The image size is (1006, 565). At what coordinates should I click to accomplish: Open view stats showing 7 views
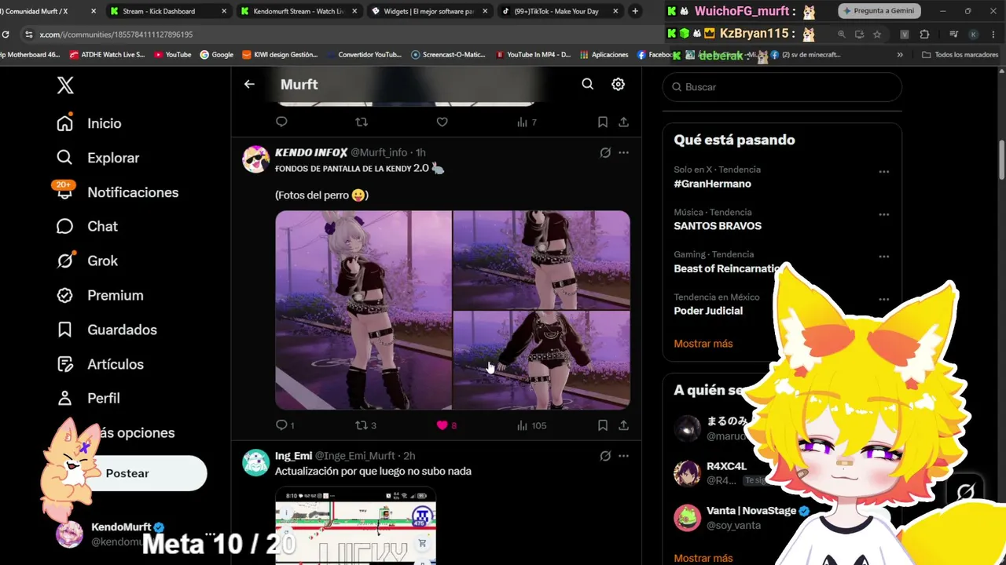pos(527,122)
